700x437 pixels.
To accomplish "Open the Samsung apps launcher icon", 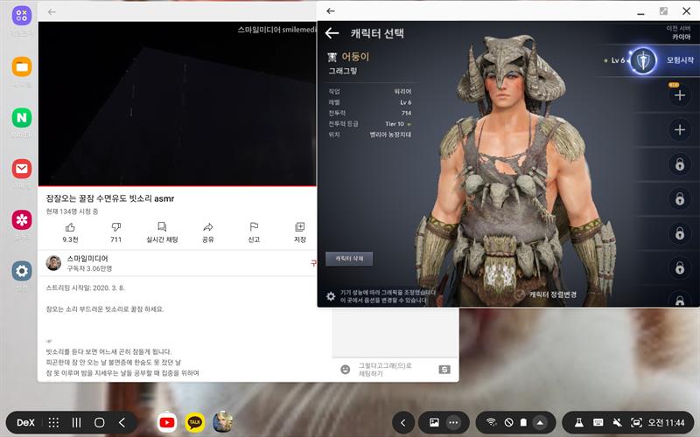I will coord(21,16).
